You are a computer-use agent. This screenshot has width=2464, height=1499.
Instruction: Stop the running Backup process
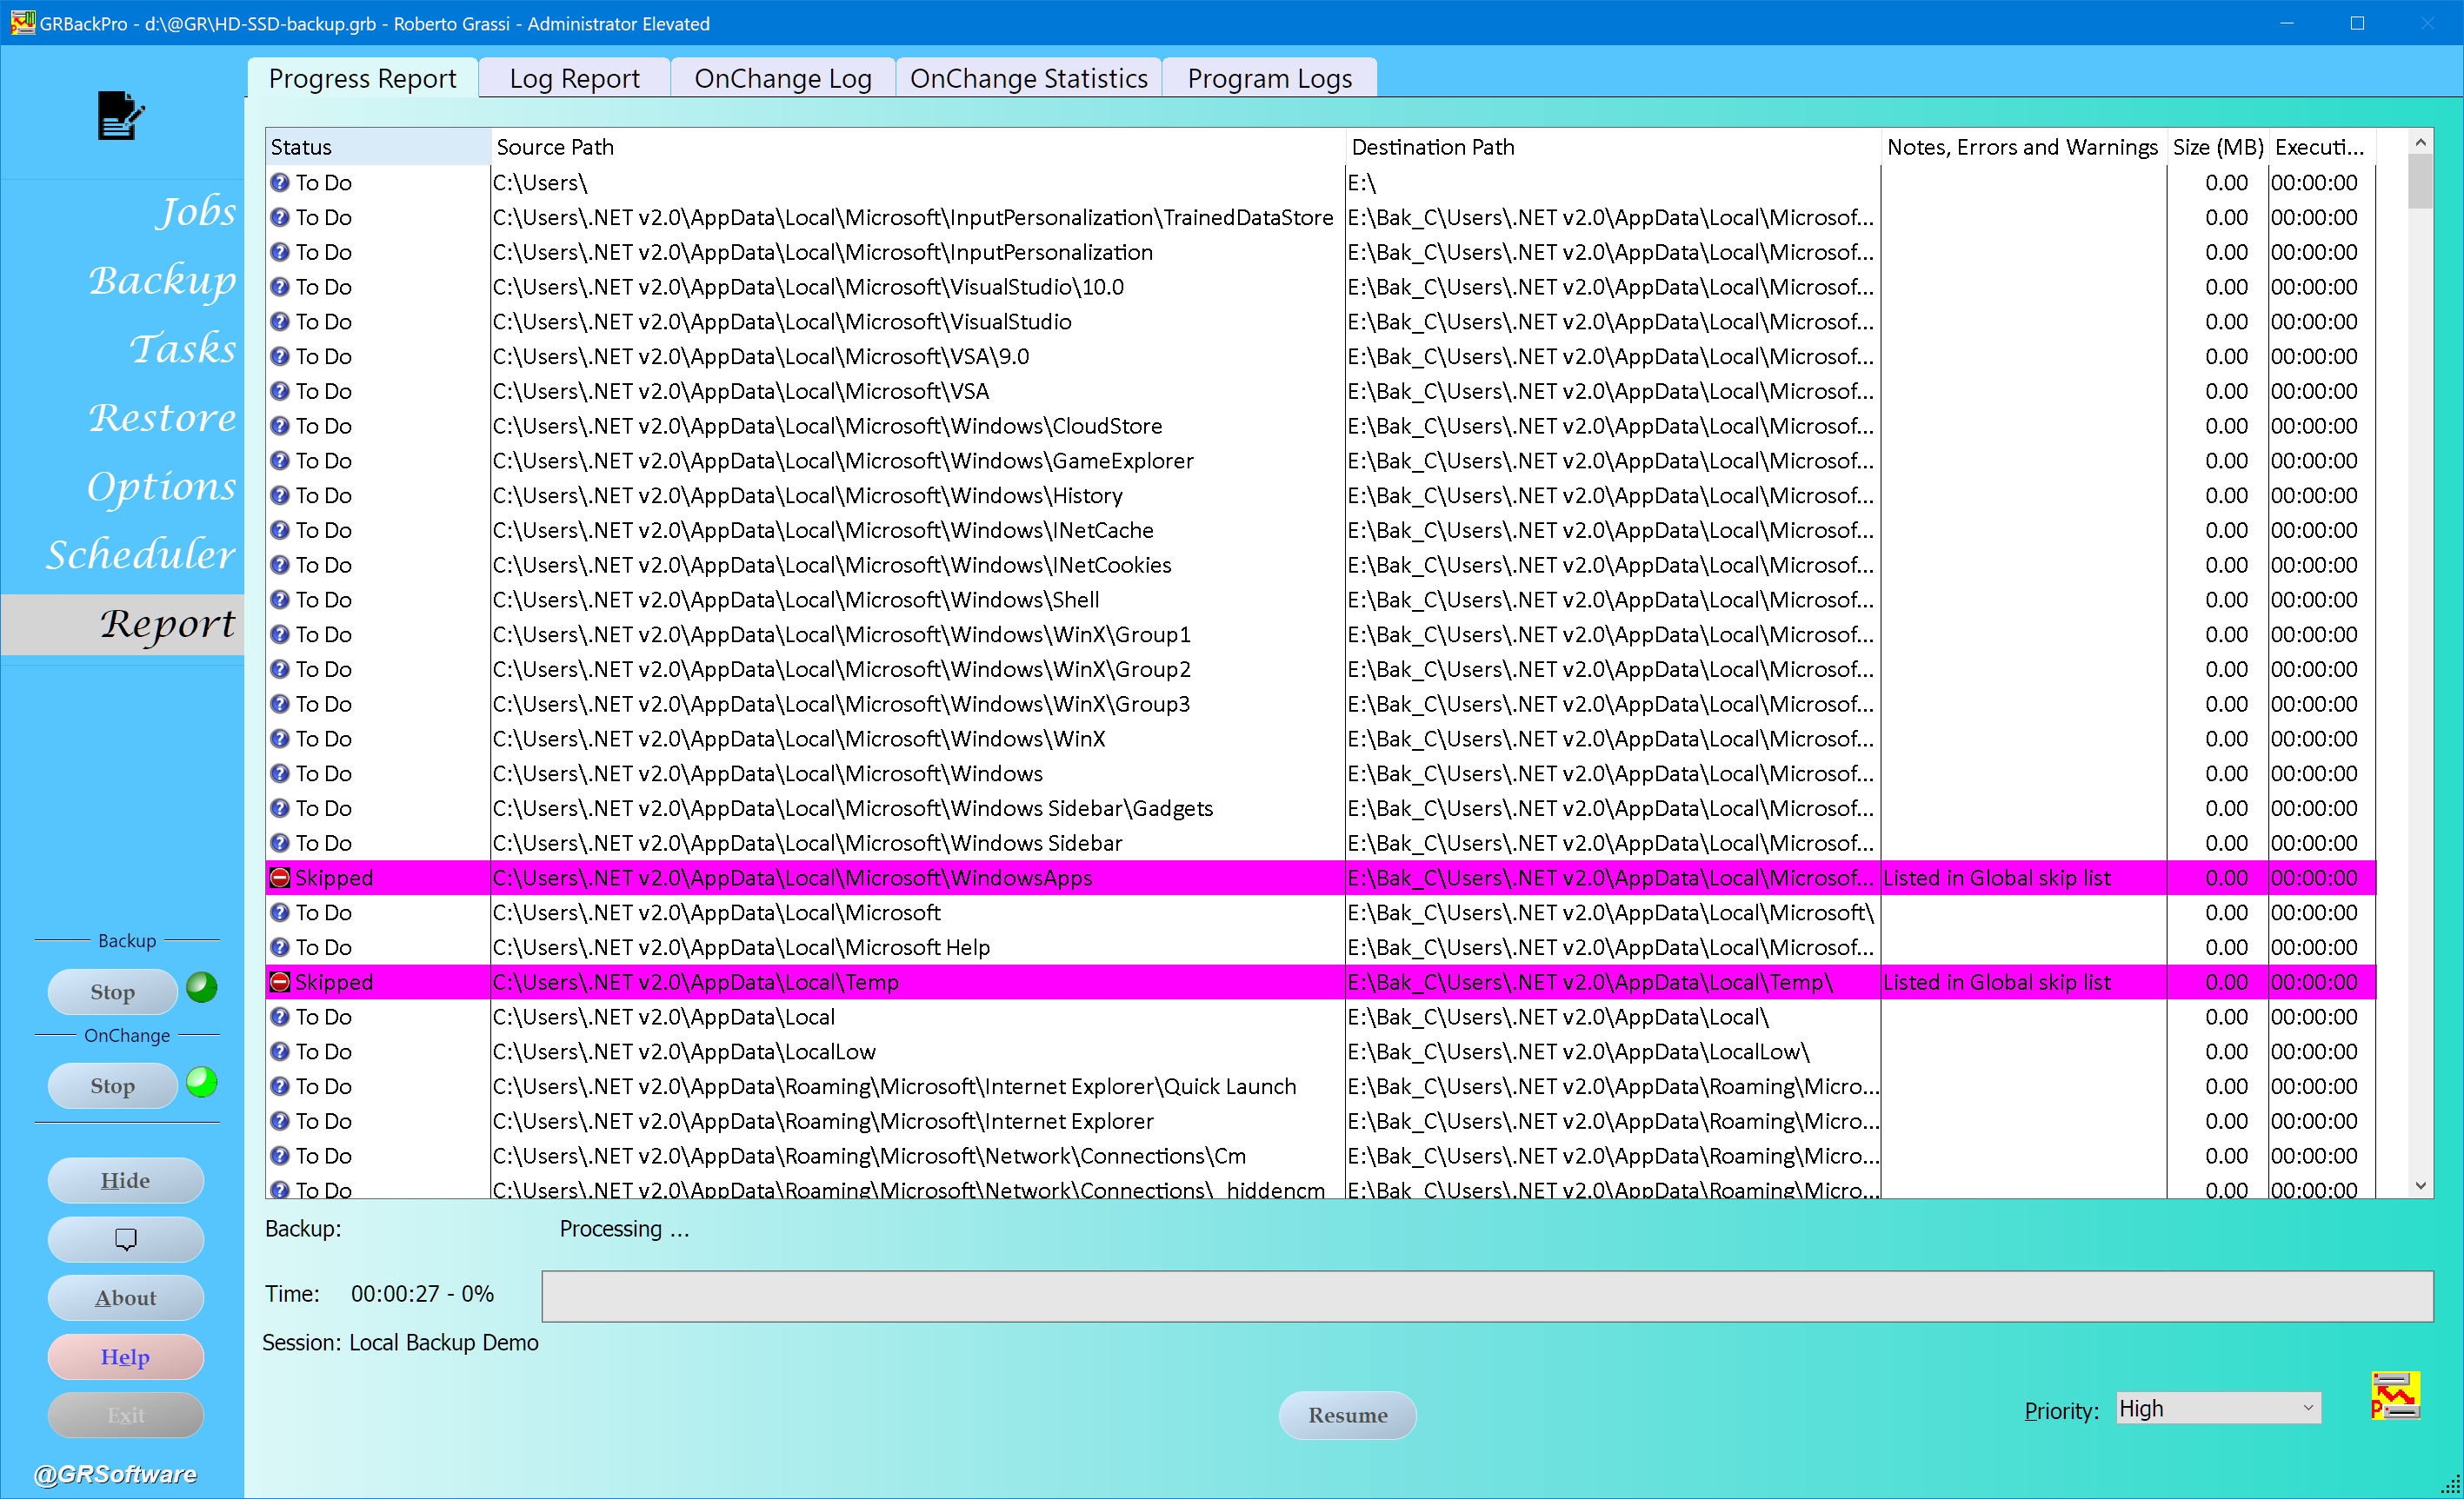112,992
